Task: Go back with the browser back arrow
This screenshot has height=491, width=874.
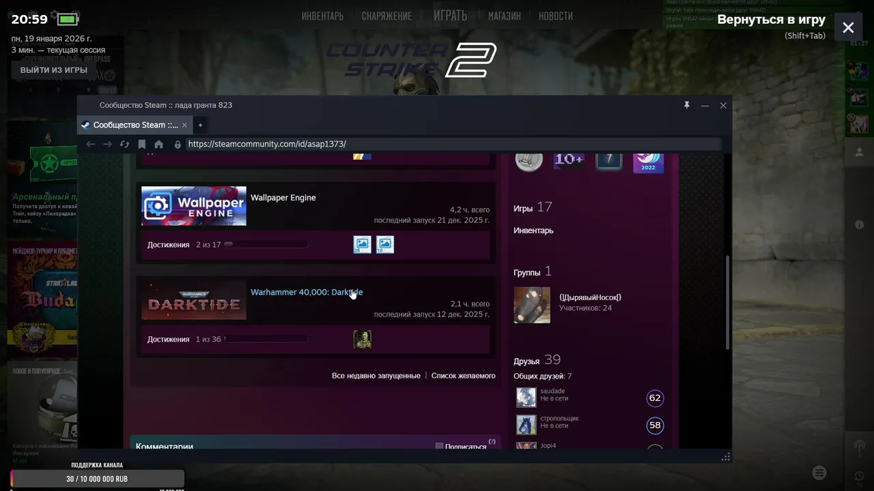Action: click(90, 144)
